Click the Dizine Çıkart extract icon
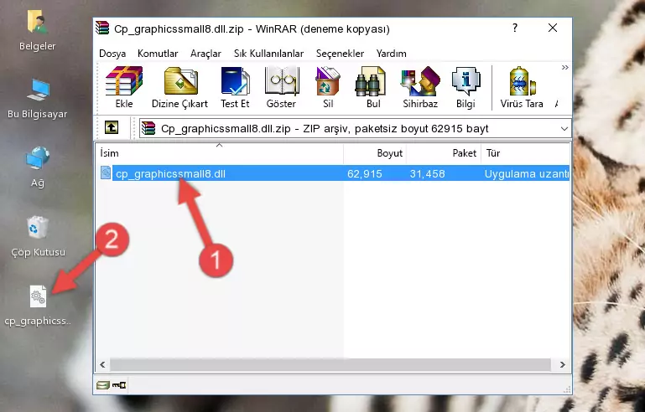This screenshot has height=412, width=645. 179,87
